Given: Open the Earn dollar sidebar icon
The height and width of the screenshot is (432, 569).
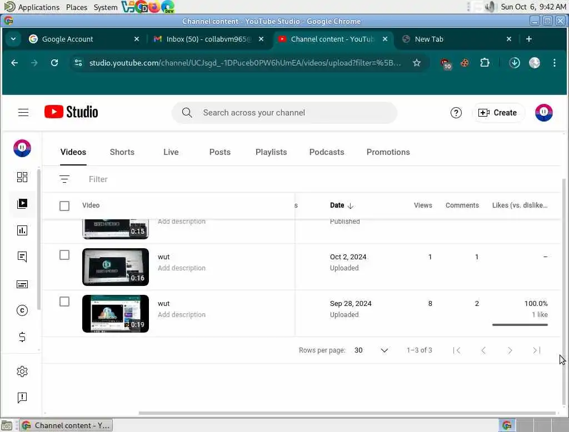Looking at the screenshot, I should point(22,337).
